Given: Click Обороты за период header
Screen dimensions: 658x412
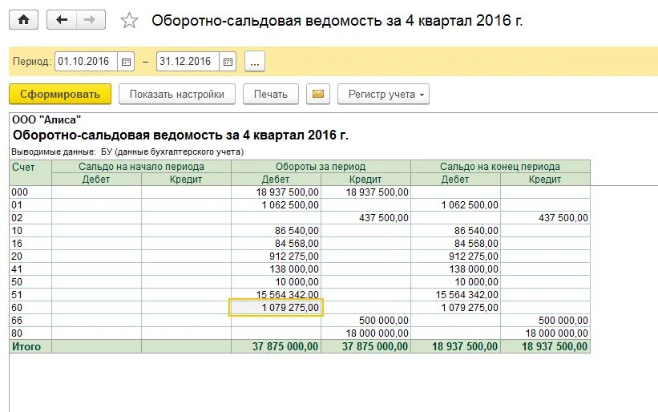Looking at the screenshot, I should [x=321, y=167].
